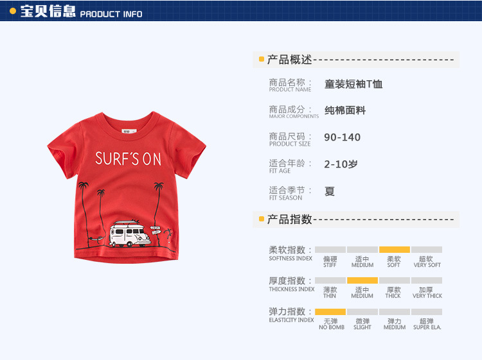Select the STIFF softness bar segment
The width and height of the screenshot is (482, 360).
[x=330, y=250]
